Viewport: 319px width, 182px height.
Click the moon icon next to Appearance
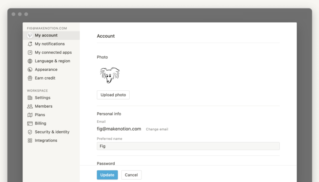tap(30, 70)
